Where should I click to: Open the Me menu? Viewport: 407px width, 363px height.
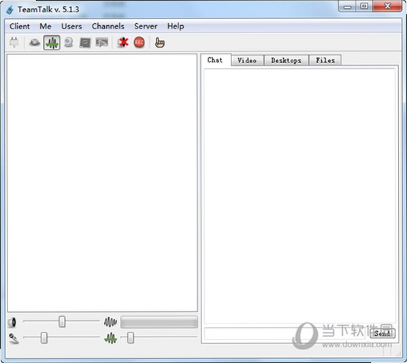(x=46, y=27)
